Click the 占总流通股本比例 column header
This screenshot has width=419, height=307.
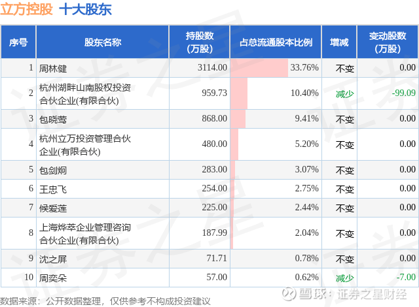coord(275,42)
